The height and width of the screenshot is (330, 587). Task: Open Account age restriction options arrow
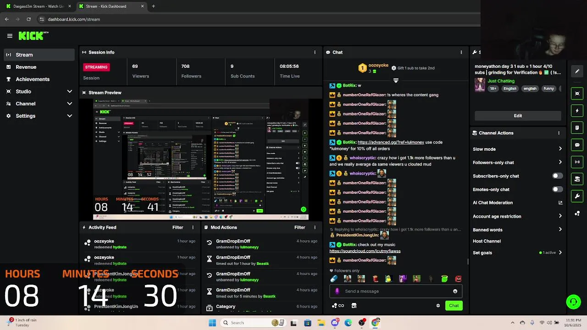[560, 216]
